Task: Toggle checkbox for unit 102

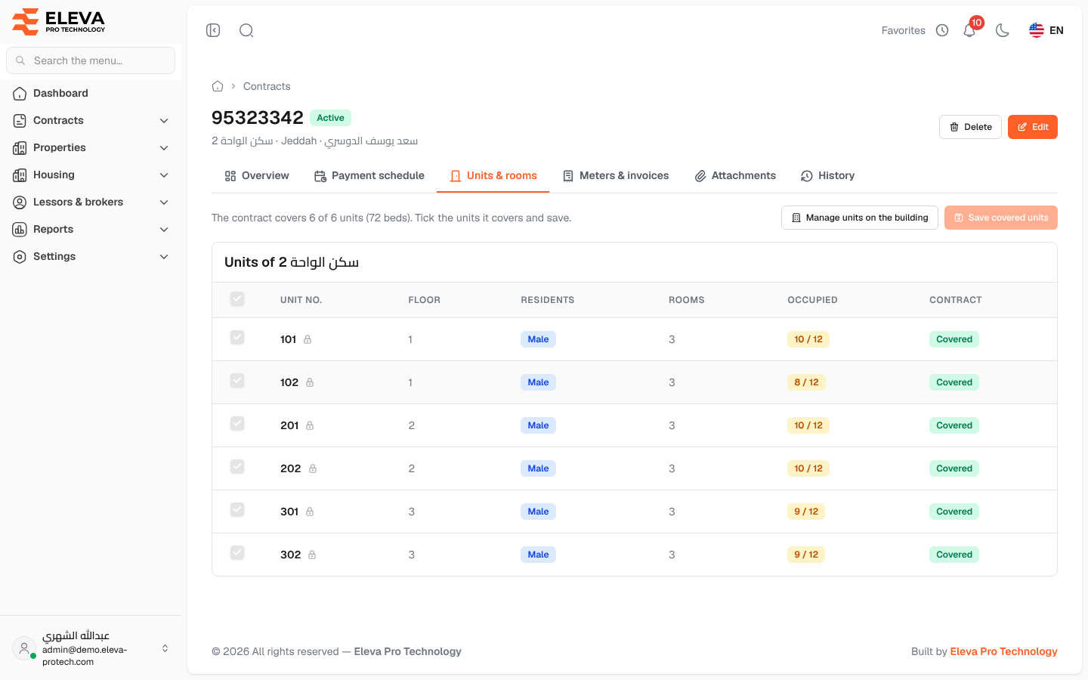Action: tap(237, 380)
